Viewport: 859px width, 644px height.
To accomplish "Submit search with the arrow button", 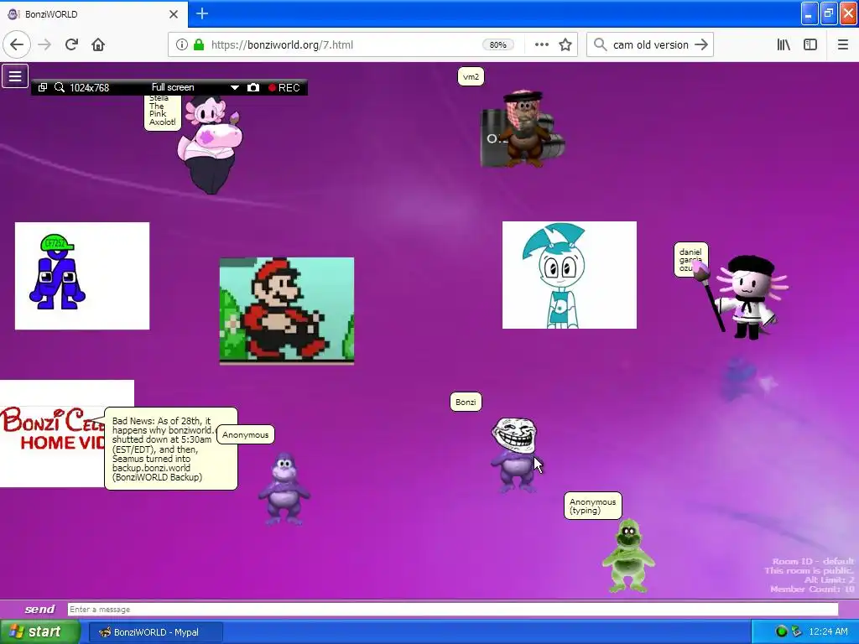I will 701,45.
